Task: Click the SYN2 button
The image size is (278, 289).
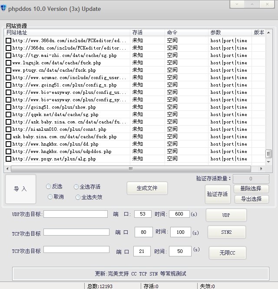Action: [227, 232]
